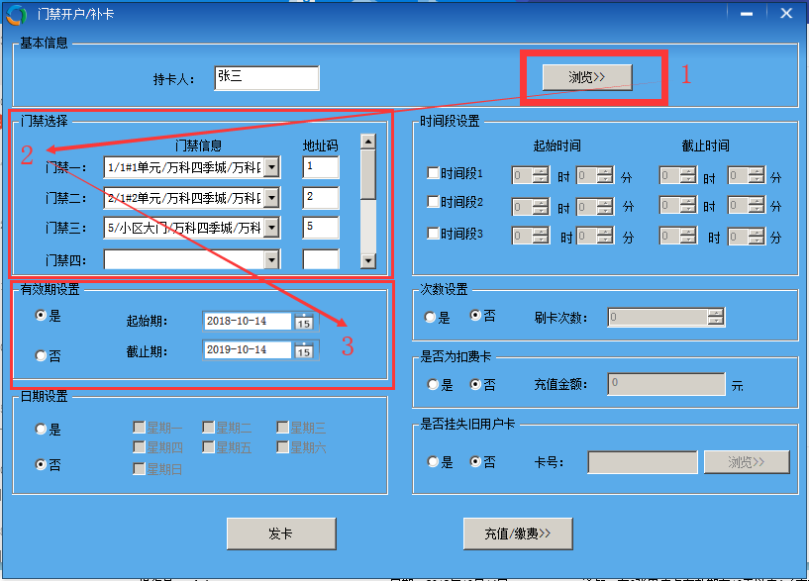The width and height of the screenshot is (809, 581).
Task: Expand the empty 门禁四 dropdown
Action: (271, 259)
